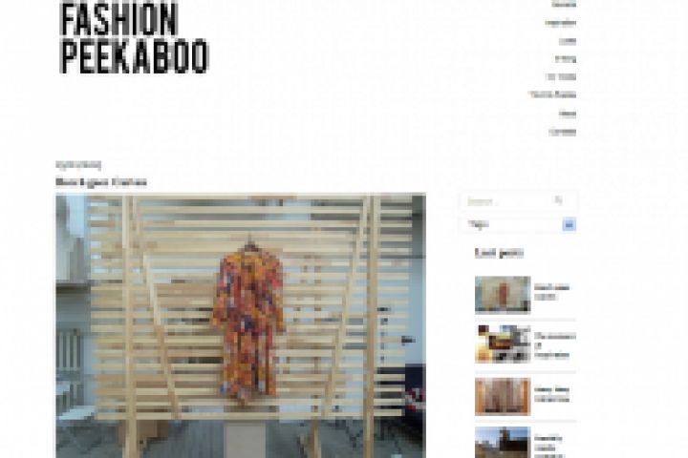688x458 pixels.
Task: Open the navigation link just above the last
Action: 568,114
